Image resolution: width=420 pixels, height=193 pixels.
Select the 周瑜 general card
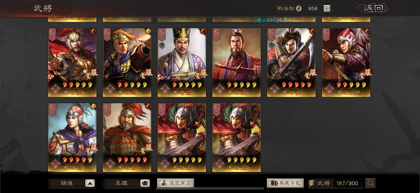[x=72, y=137]
